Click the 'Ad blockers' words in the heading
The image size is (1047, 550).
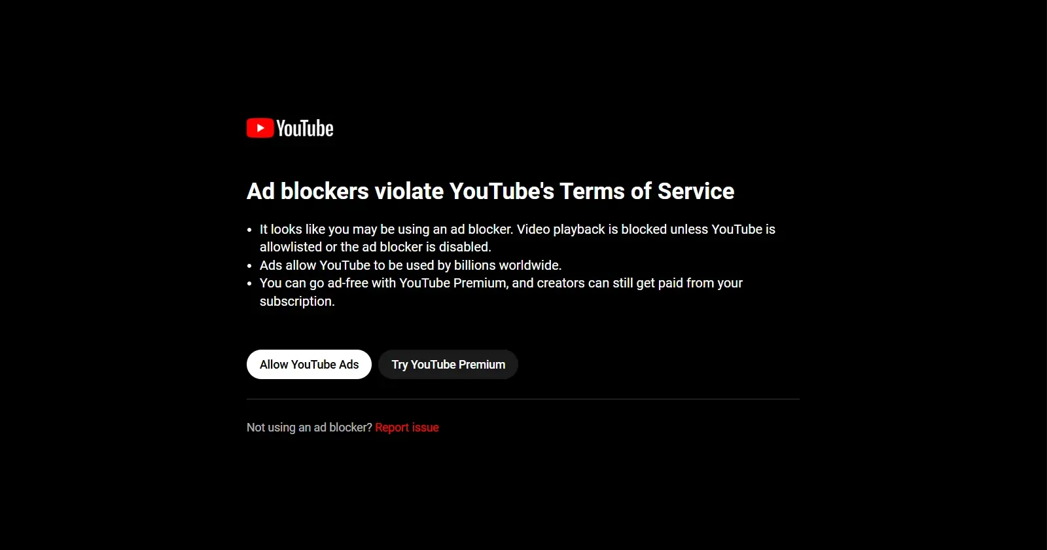[x=308, y=191]
